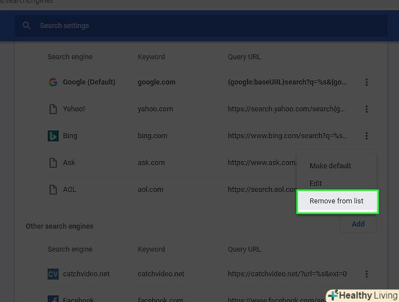Viewport: 399px width, 302px height.
Task: Click the ask.com keyword
Action: (151, 163)
